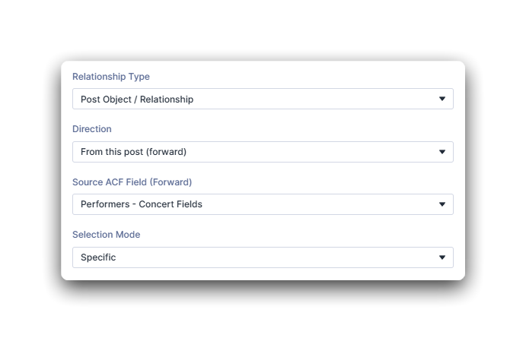Click the "Post Object / Relationship" value text
Viewport: 526px width, 341px height.
click(137, 99)
